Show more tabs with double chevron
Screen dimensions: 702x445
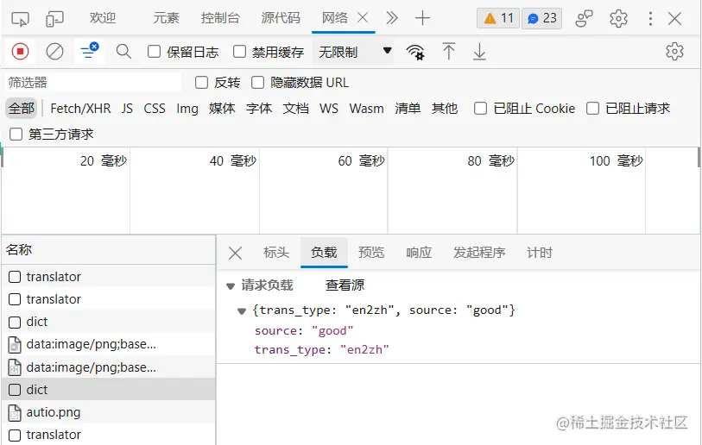(392, 18)
